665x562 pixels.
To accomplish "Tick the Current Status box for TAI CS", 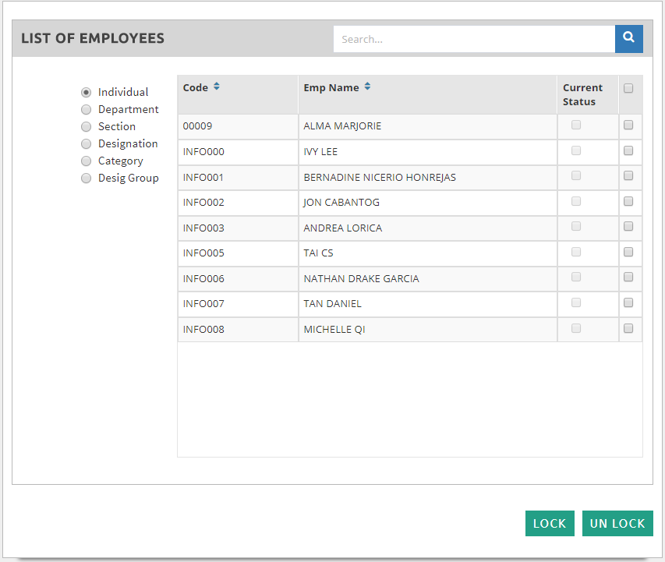I will [576, 252].
